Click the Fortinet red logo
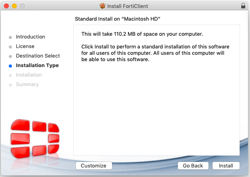Viewport: 250px width, 177px height. (35, 139)
